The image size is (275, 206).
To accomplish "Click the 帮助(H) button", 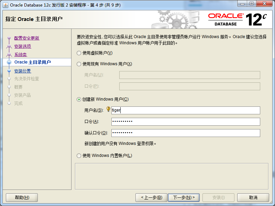I will coord(22,198).
